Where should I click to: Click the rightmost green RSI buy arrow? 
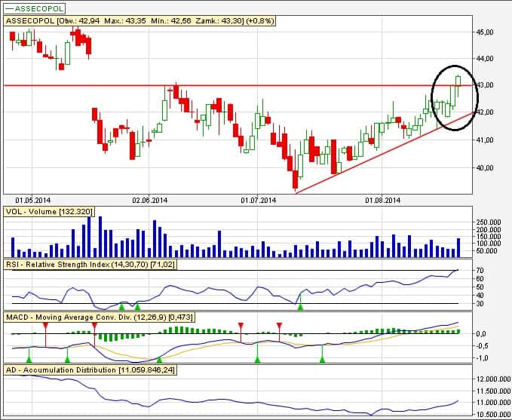[x=300, y=305]
